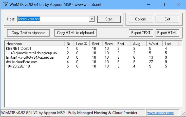
Task: Open the Options dialog
Action: click(141, 19)
